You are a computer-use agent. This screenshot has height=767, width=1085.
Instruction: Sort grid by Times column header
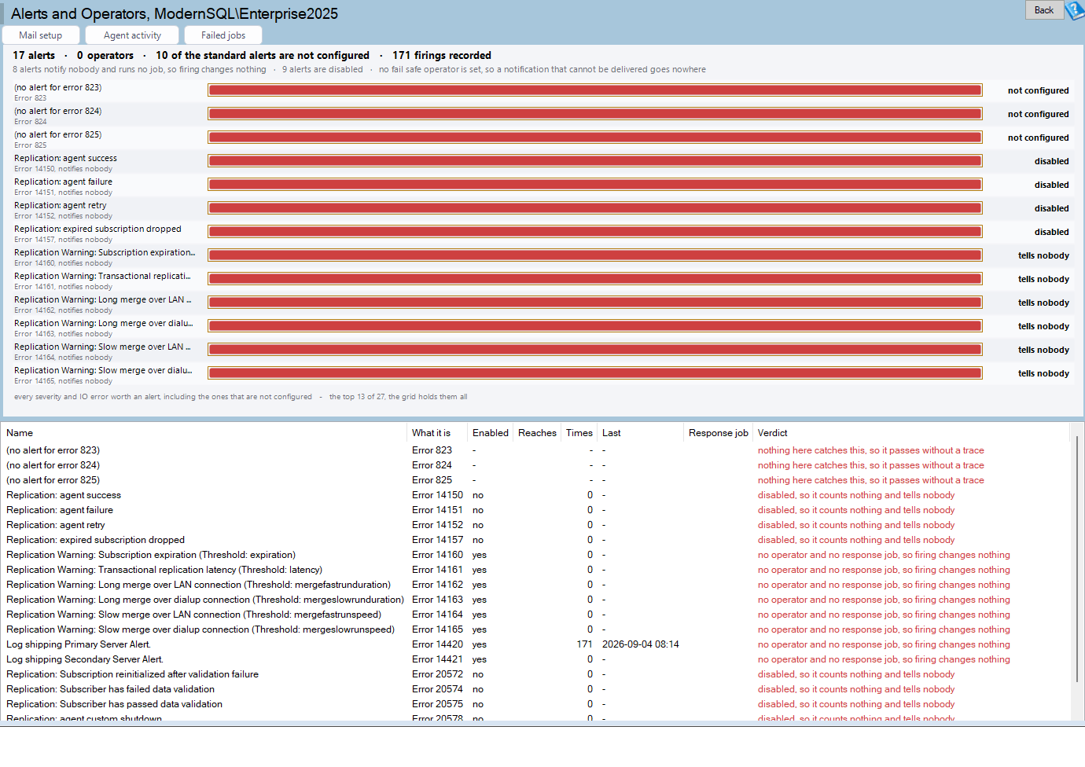[x=579, y=433]
